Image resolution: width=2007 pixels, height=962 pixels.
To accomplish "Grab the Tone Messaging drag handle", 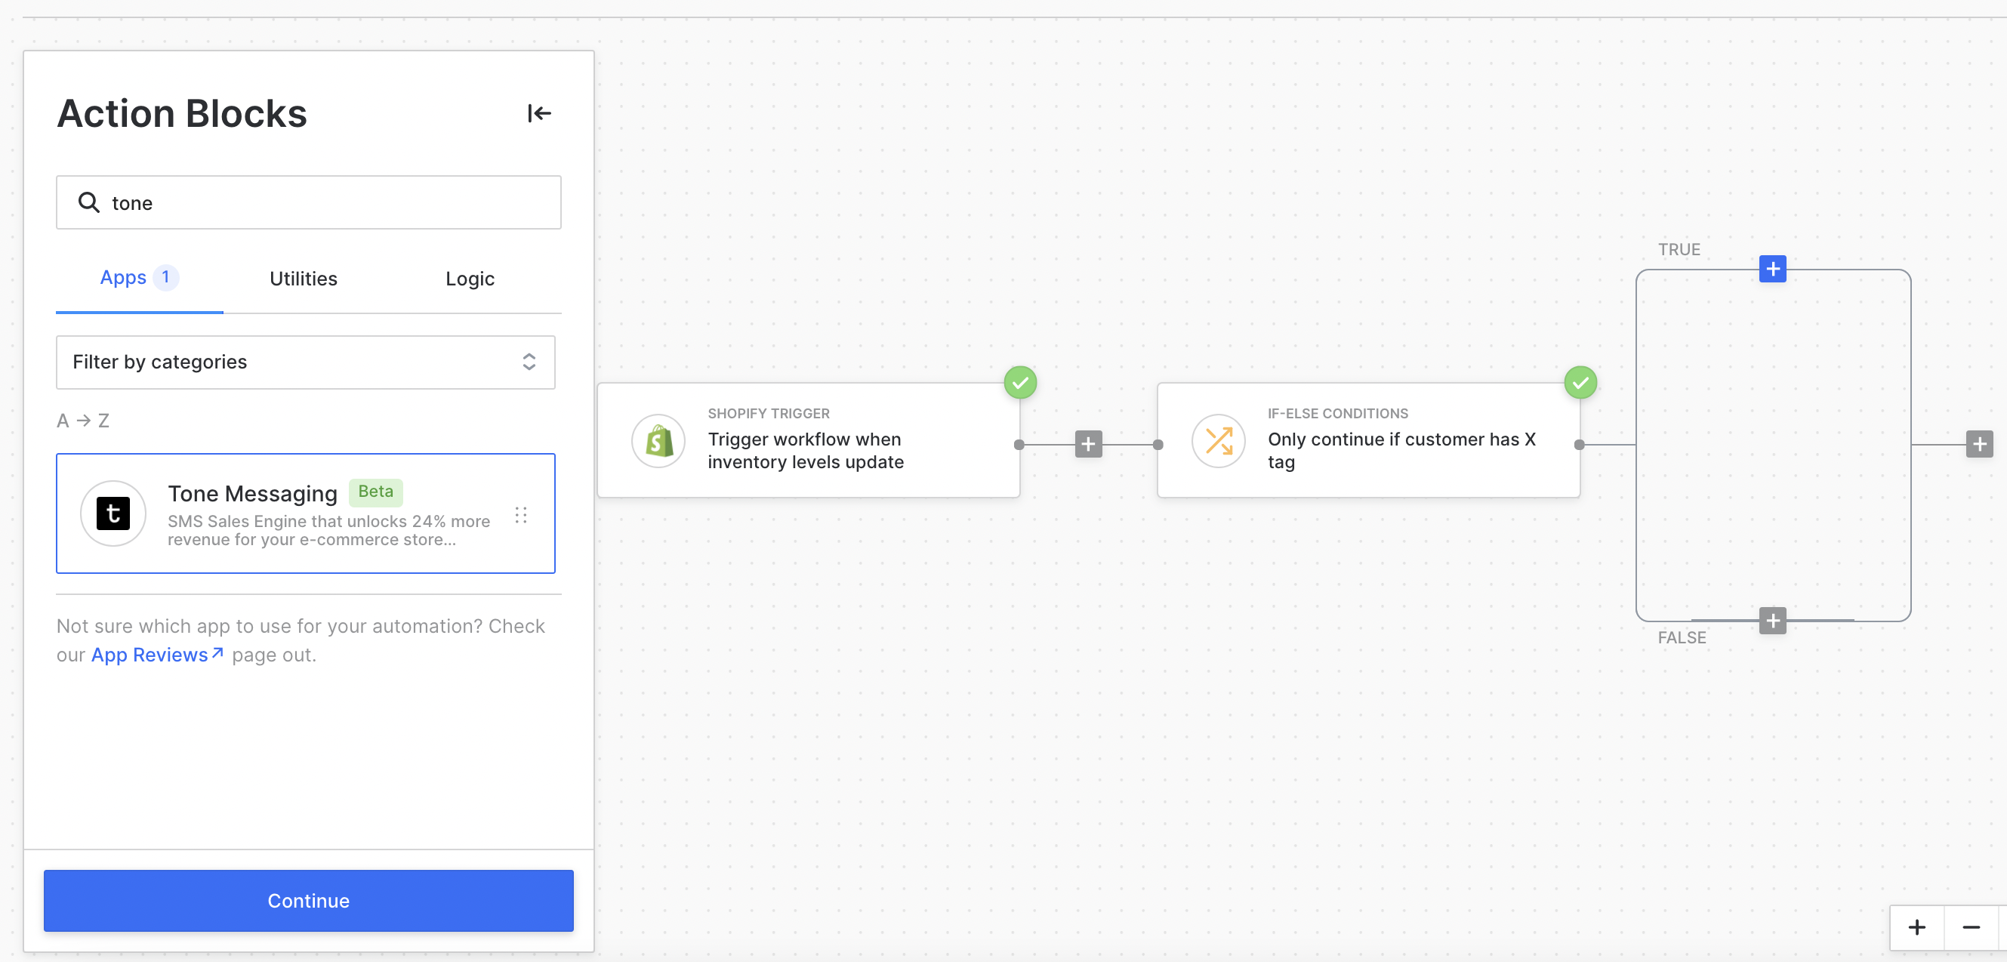I will (521, 515).
